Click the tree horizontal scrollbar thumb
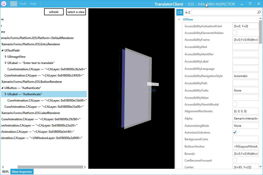 tap(50, 167)
